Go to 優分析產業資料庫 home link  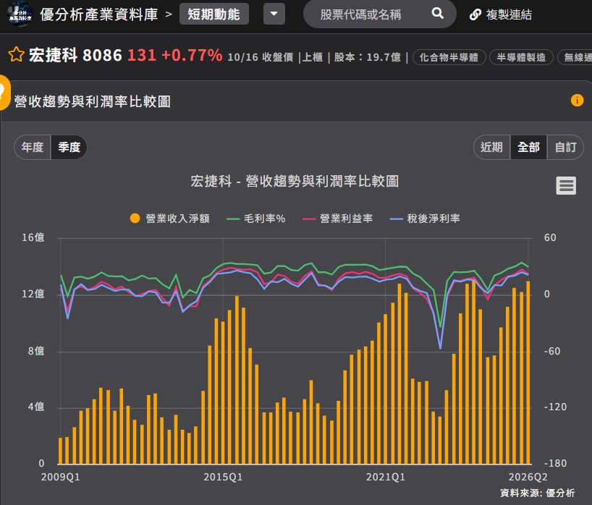(x=98, y=14)
